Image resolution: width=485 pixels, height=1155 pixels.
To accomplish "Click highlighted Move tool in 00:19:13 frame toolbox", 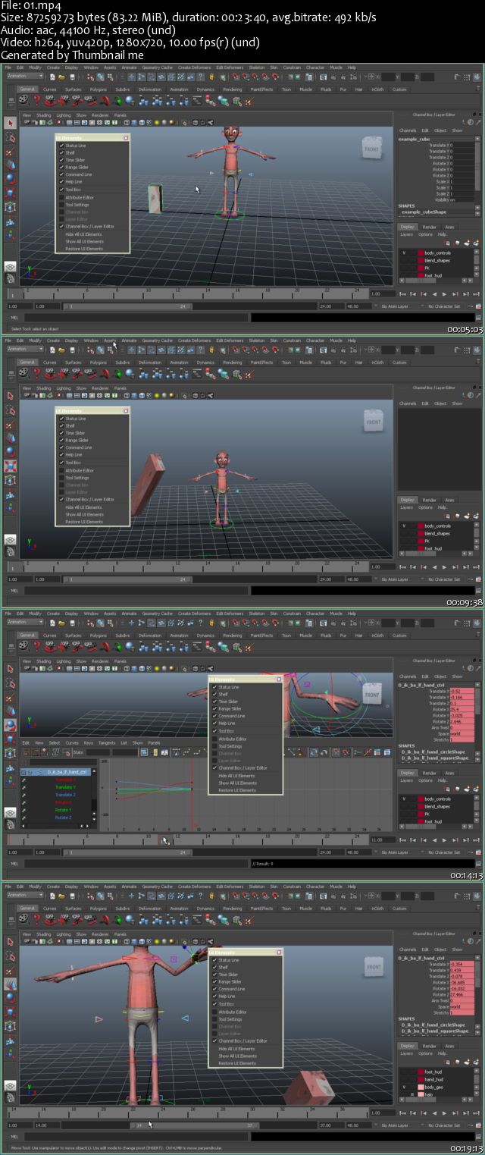I will pos(11,984).
